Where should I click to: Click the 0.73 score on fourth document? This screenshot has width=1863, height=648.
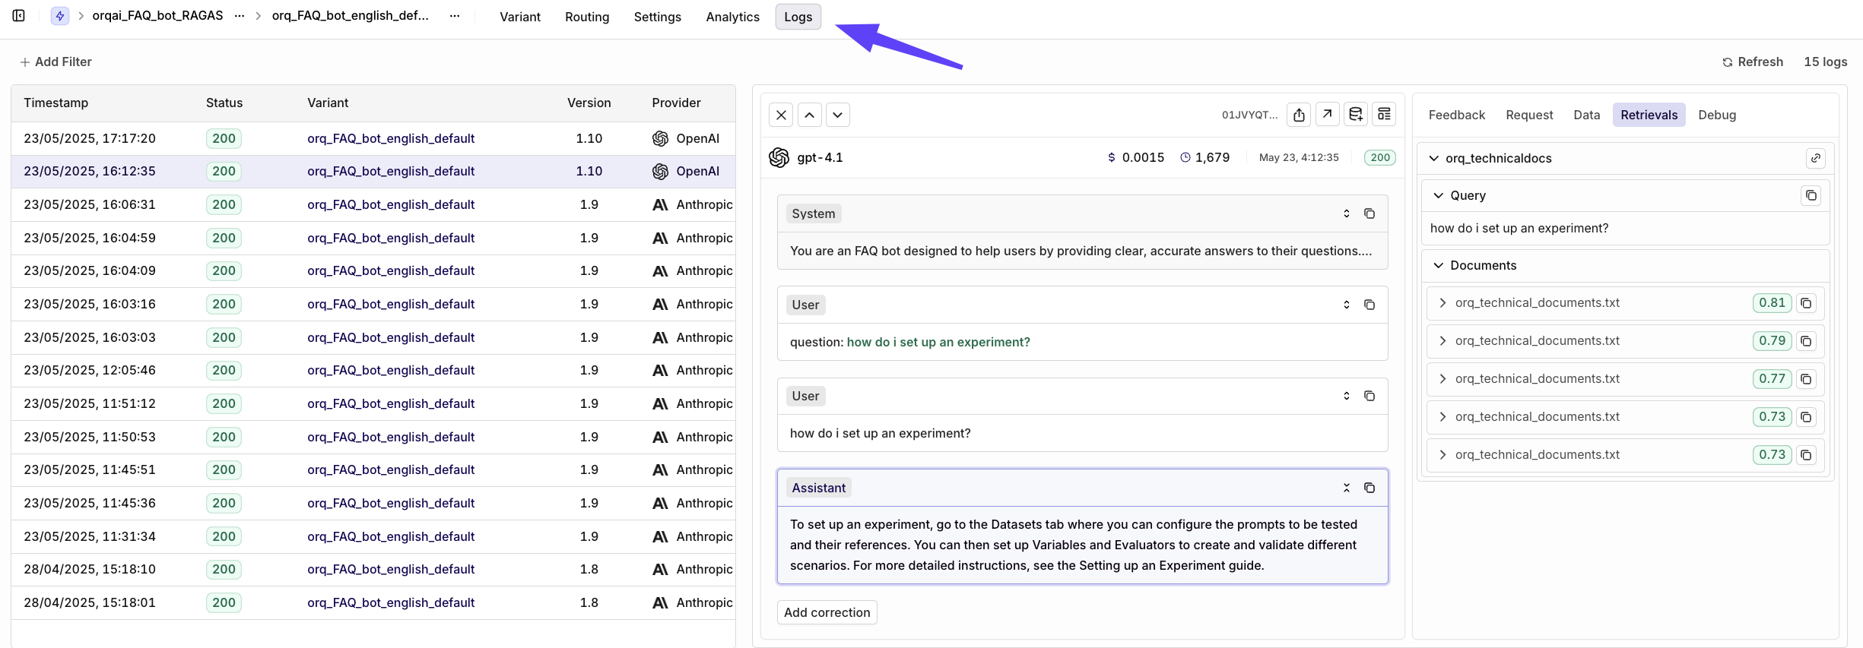coord(1772,416)
